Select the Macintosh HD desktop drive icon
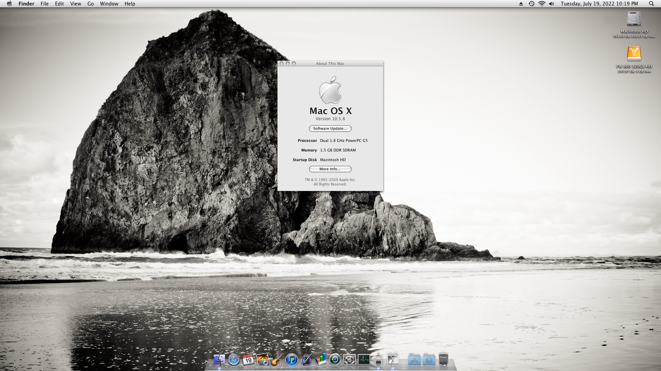Screen dimensions: 661x371 [634, 19]
